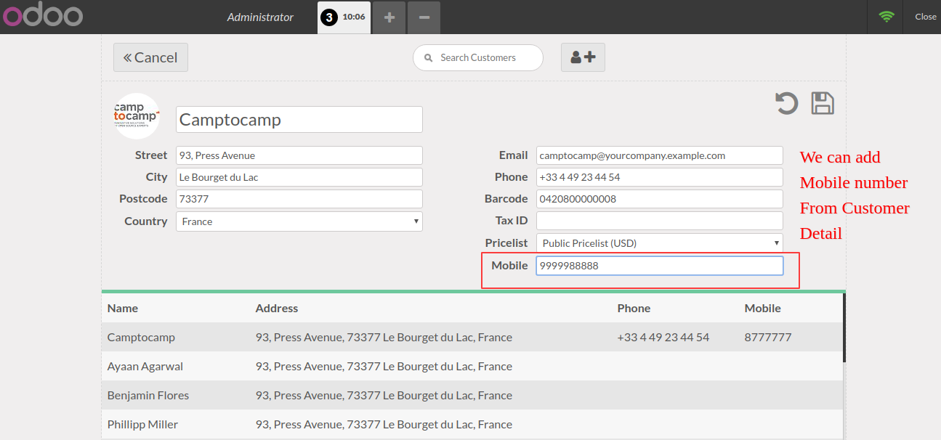Click the Street input field

coord(299,155)
